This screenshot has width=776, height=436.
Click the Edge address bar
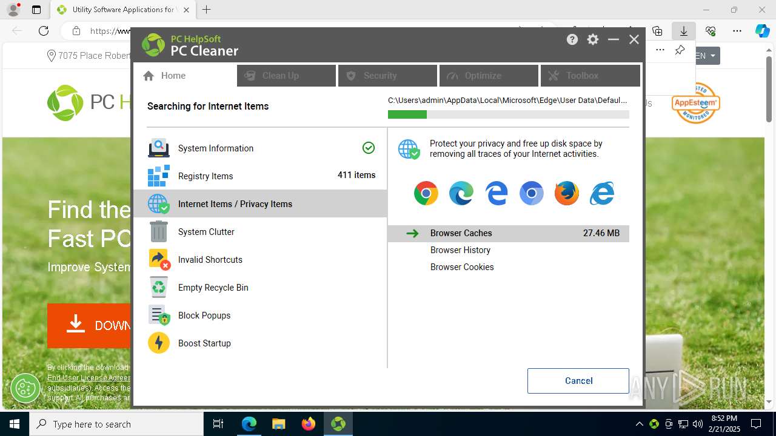click(109, 31)
